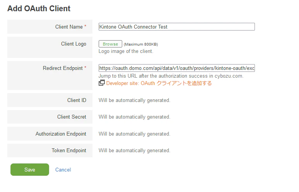The height and width of the screenshot is (192, 299).
Task: Click 'Will be automatically generated.' beside Authorization Endpoint
Action: (x=135, y=134)
